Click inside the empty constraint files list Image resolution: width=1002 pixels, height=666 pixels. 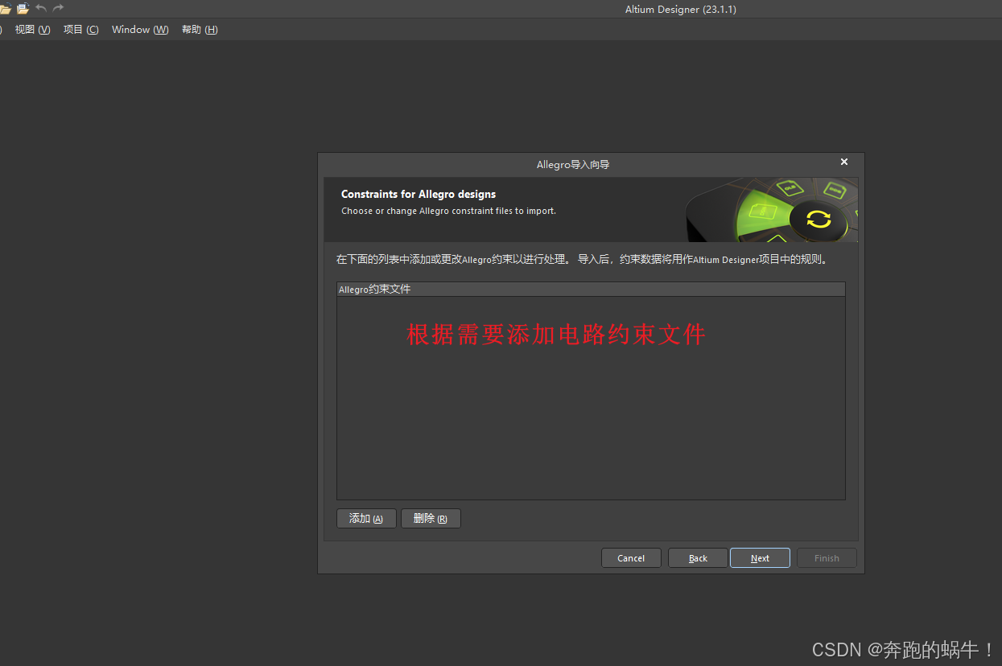pyautogui.click(x=591, y=398)
